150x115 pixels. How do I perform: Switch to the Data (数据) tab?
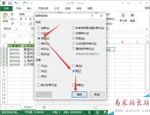[68, 9]
